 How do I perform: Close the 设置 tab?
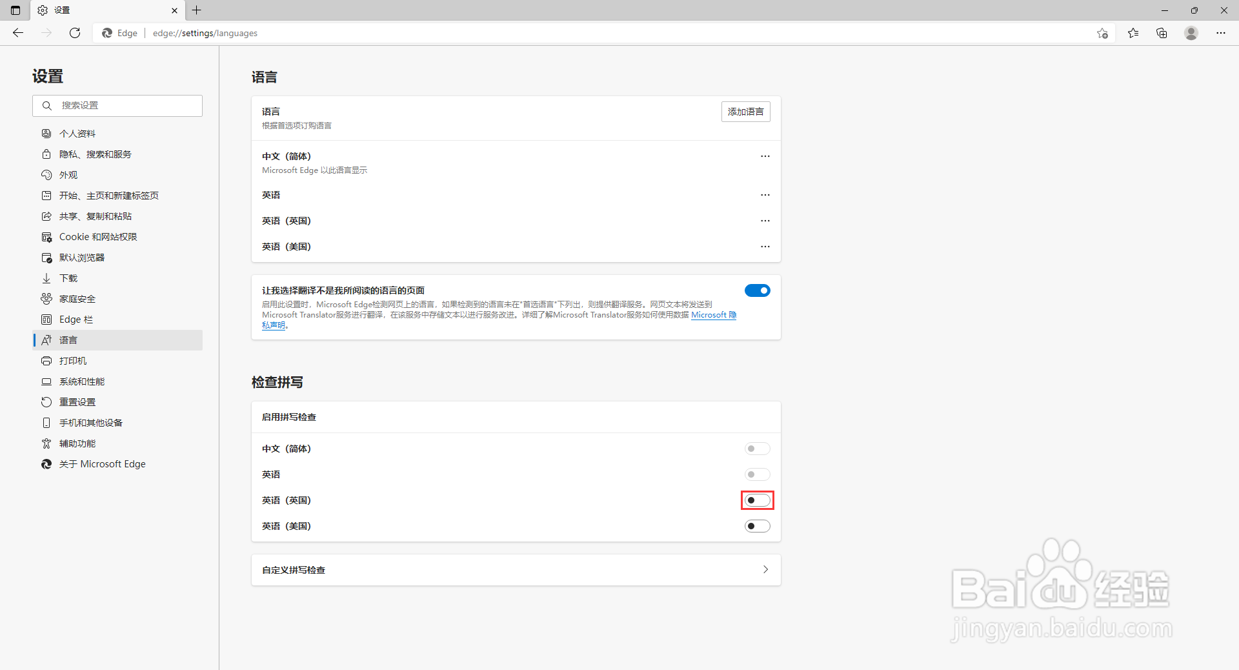coord(174,10)
